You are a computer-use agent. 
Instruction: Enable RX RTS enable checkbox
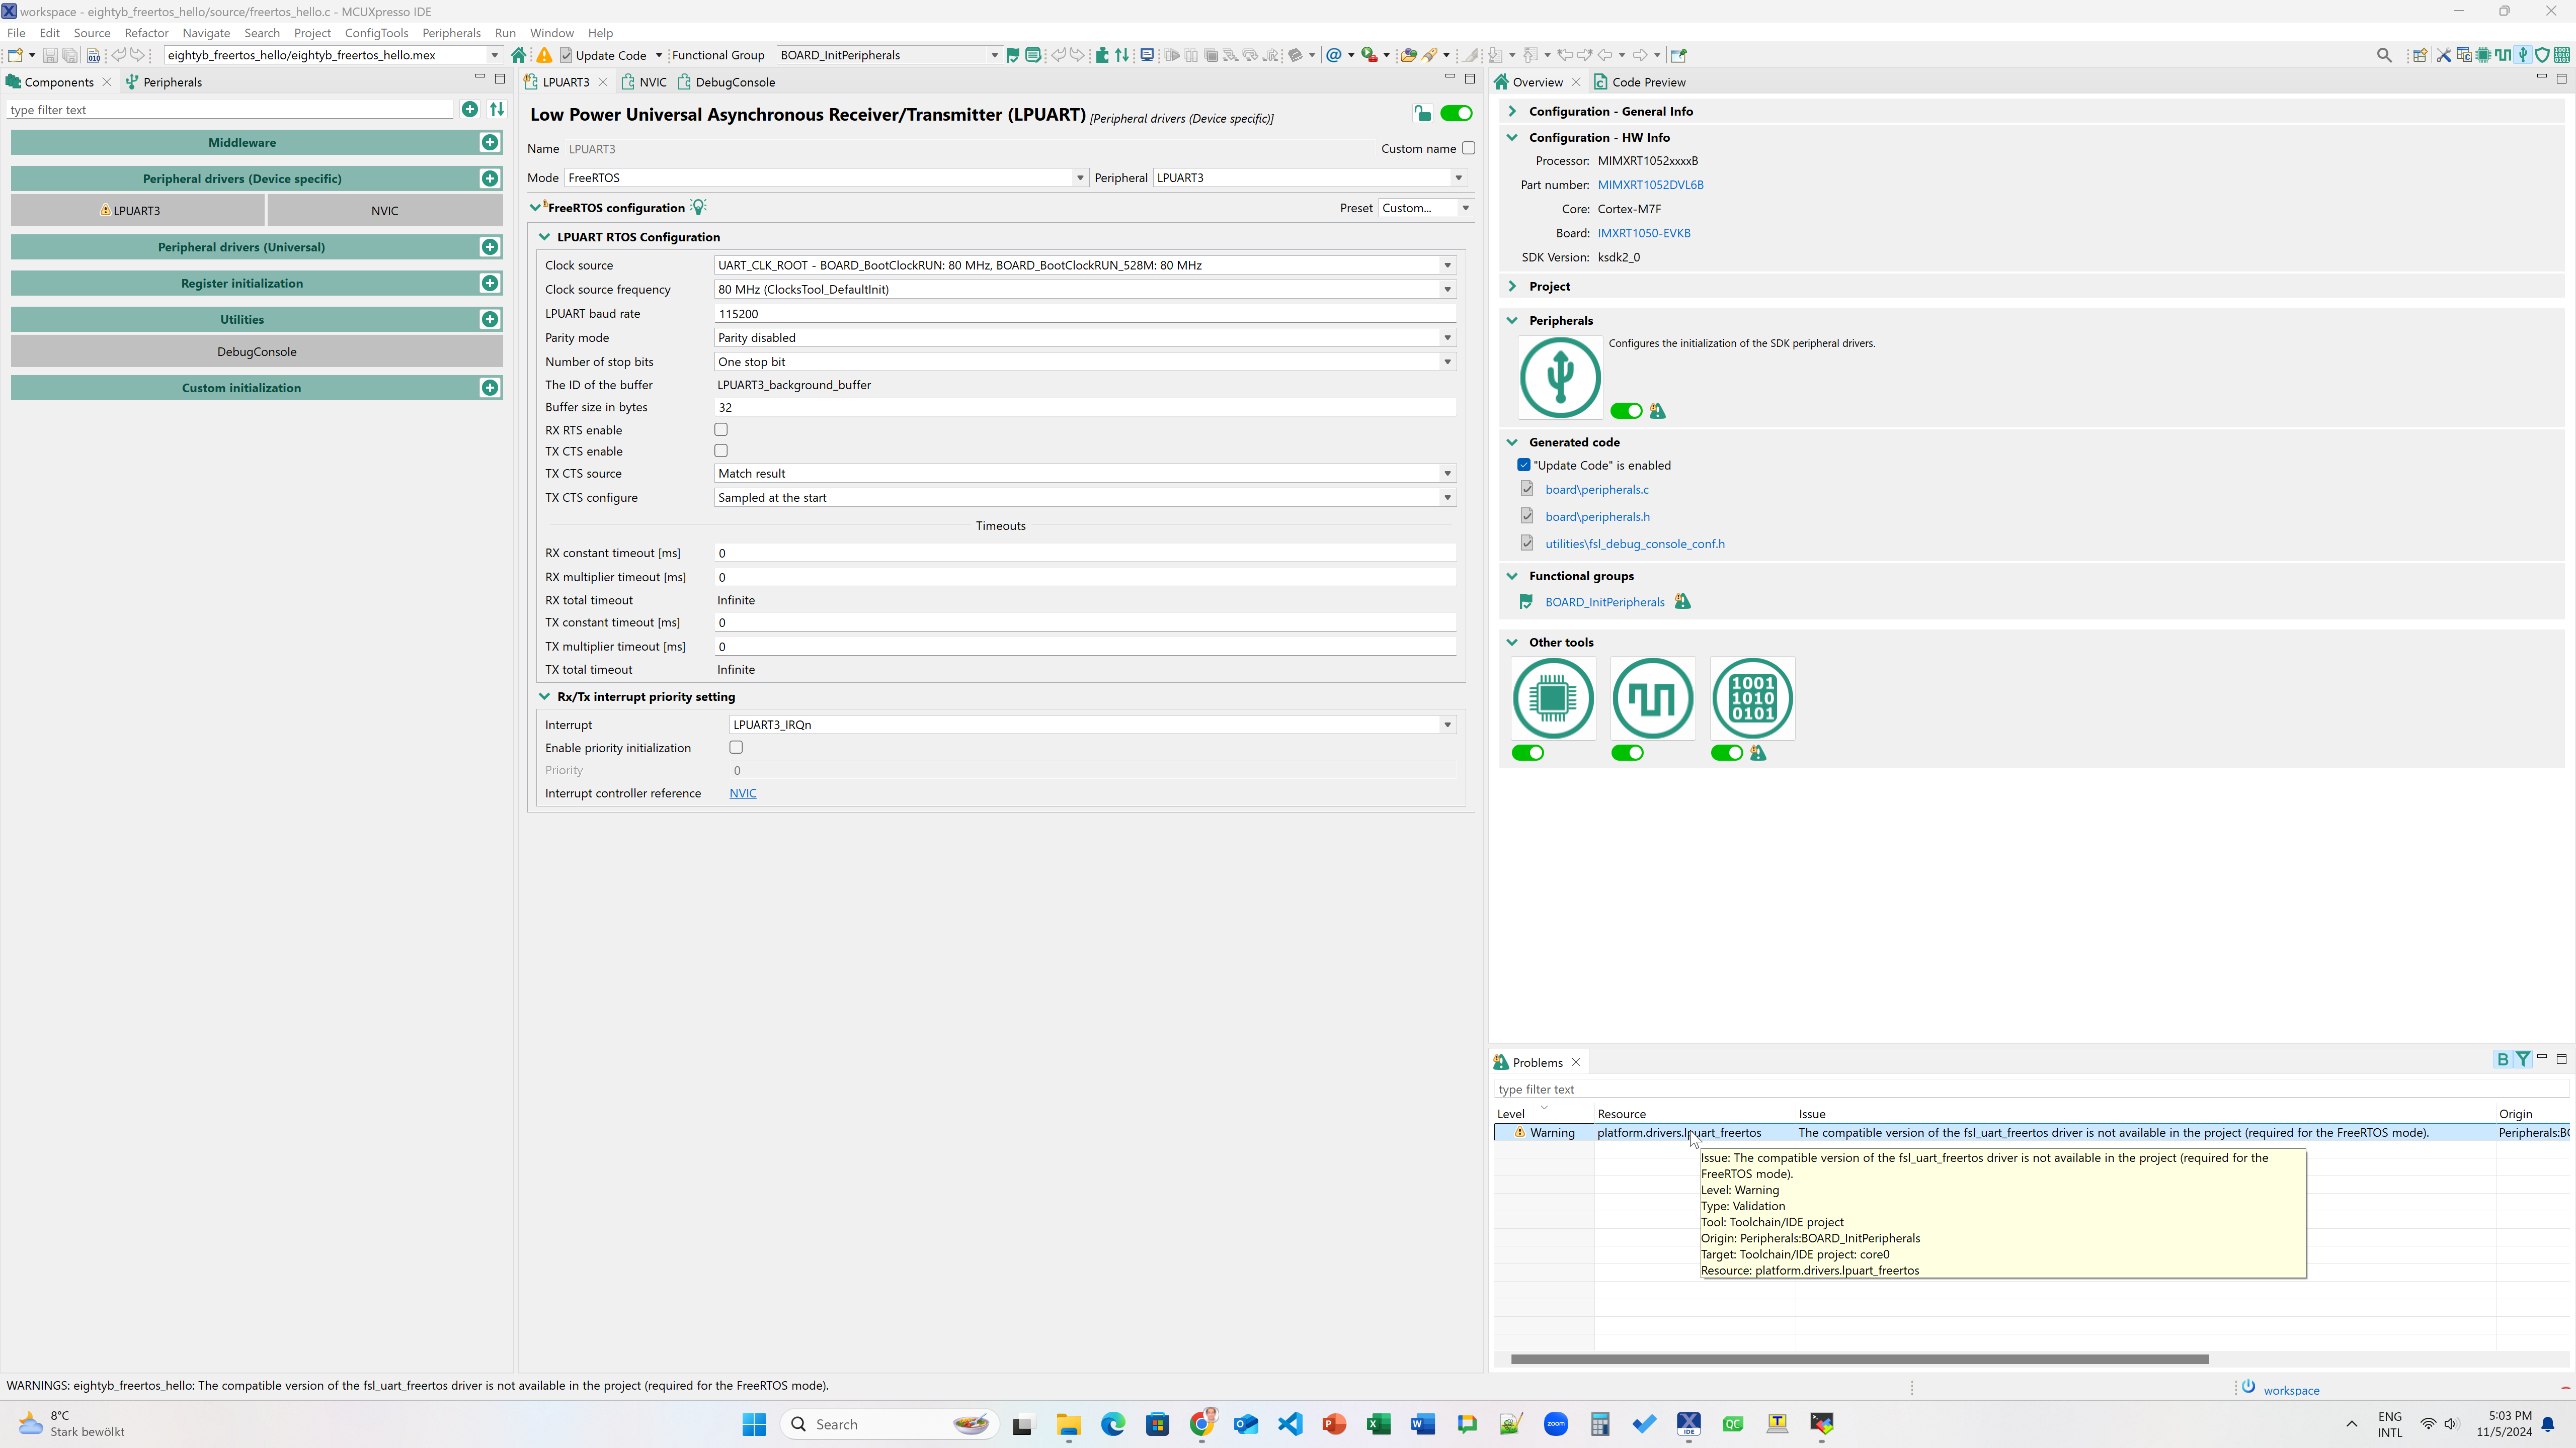coord(721,429)
